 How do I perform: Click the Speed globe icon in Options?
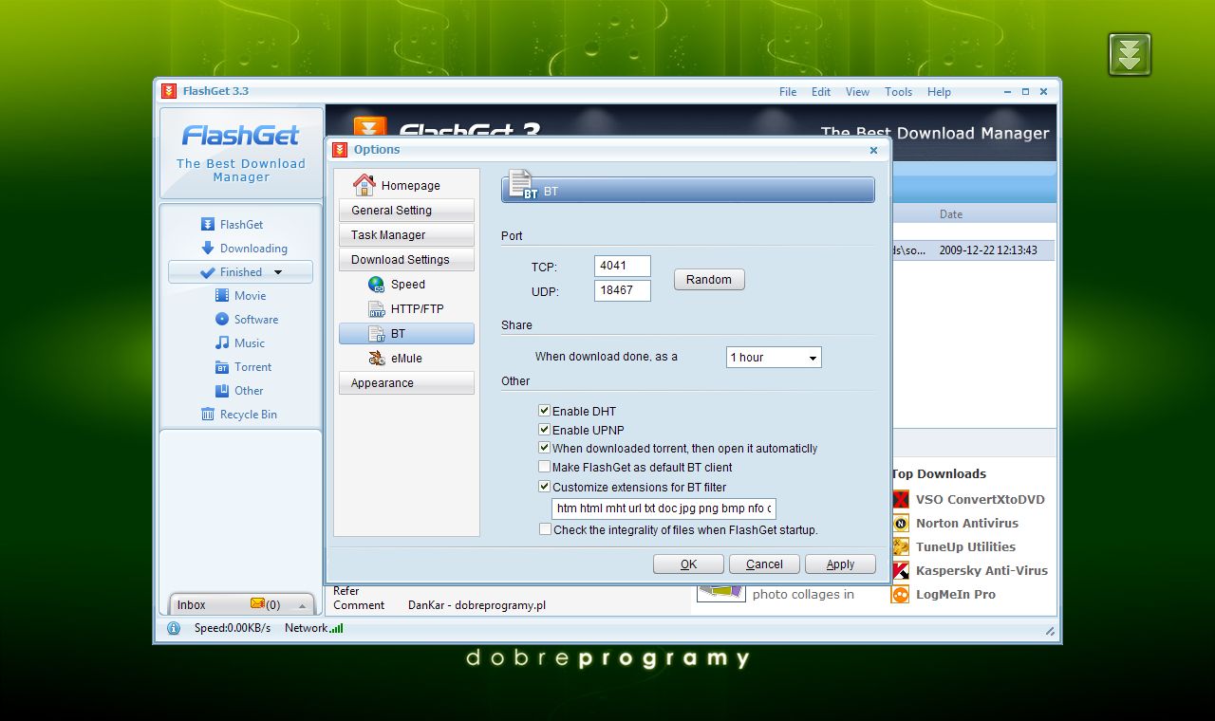pyautogui.click(x=377, y=284)
